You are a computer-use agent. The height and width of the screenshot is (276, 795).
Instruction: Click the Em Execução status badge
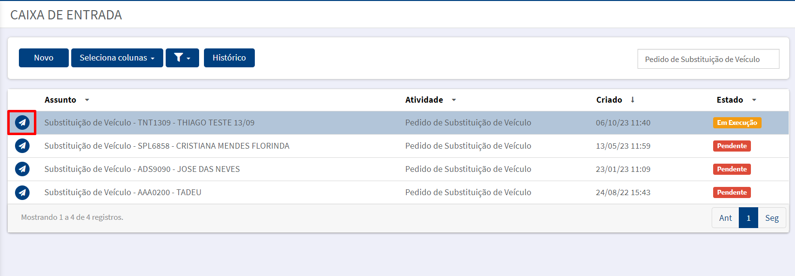pyautogui.click(x=737, y=123)
